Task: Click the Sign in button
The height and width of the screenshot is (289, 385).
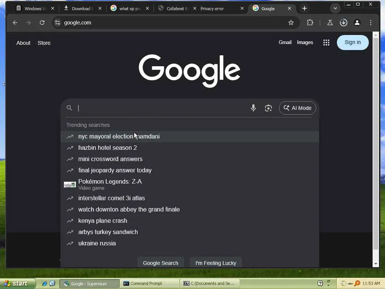Action: (353, 42)
